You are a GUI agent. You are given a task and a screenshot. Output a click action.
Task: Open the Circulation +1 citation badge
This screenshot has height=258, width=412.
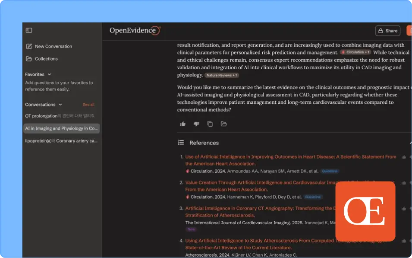355,52
